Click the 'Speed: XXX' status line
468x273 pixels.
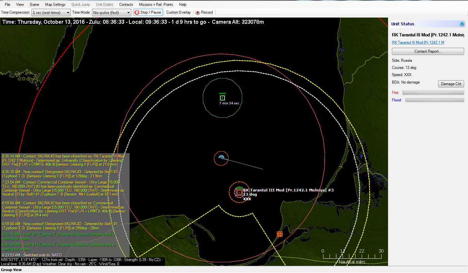(402, 75)
